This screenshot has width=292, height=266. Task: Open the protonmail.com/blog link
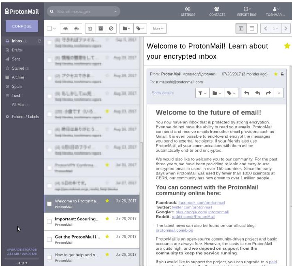(174, 230)
